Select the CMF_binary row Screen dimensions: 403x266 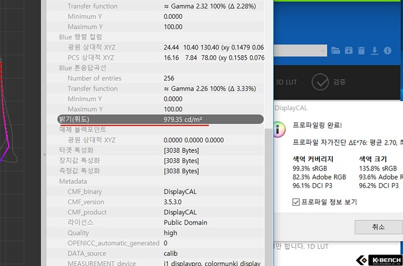(x=155, y=191)
